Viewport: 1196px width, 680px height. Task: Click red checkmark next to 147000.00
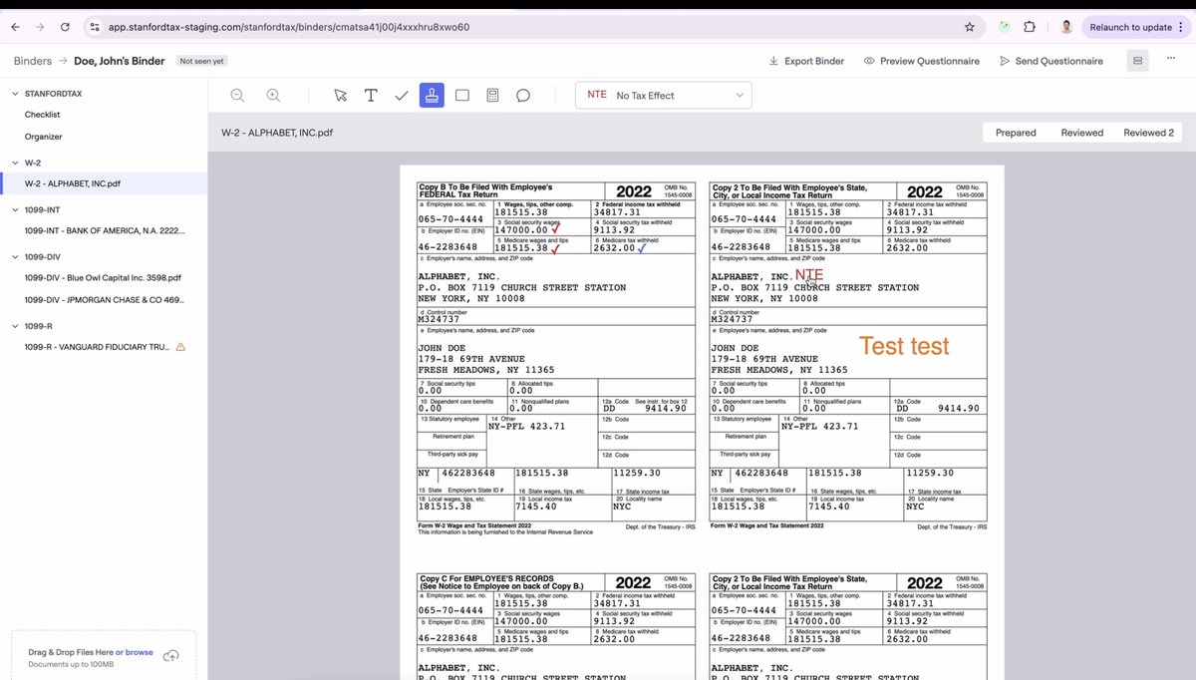pyautogui.click(x=556, y=229)
